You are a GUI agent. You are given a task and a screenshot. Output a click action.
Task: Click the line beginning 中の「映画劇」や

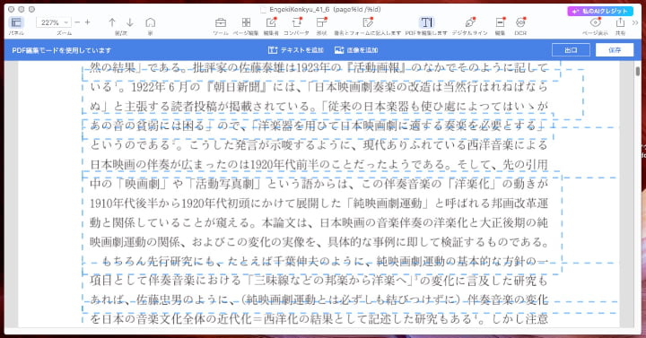click(x=319, y=184)
